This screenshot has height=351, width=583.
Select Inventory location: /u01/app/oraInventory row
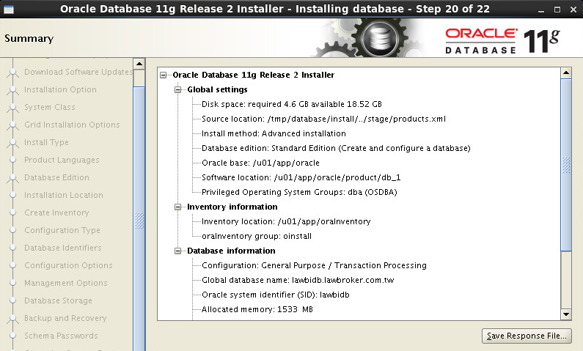click(x=286, y=222)
